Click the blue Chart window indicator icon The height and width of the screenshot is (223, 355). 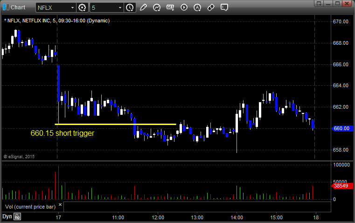click(x=6, y=7)
